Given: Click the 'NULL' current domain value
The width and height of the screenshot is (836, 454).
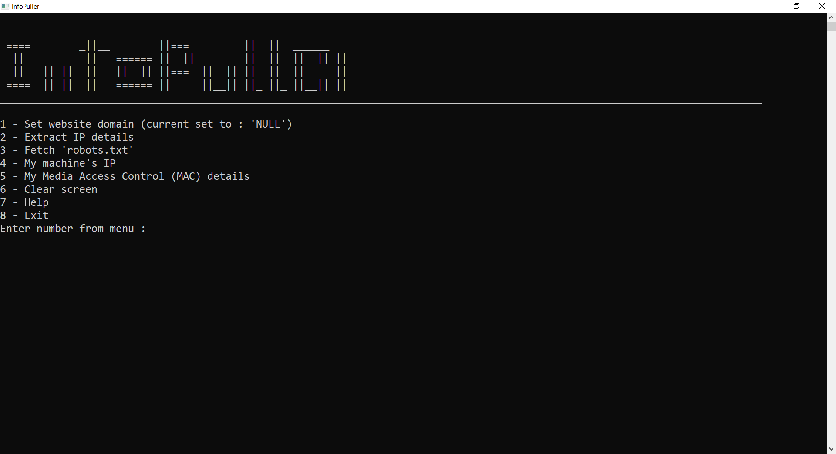Looking at the screenshot, I should click(x=268, y=124).
